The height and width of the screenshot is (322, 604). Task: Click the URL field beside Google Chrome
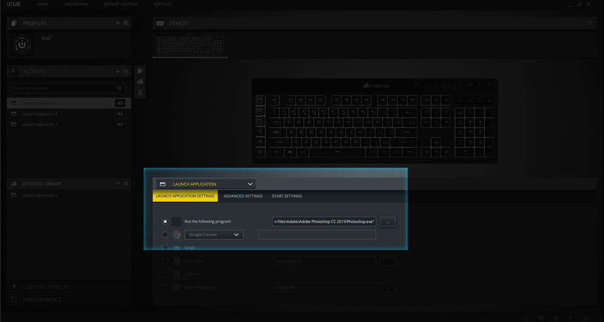(x=317, y=234)
